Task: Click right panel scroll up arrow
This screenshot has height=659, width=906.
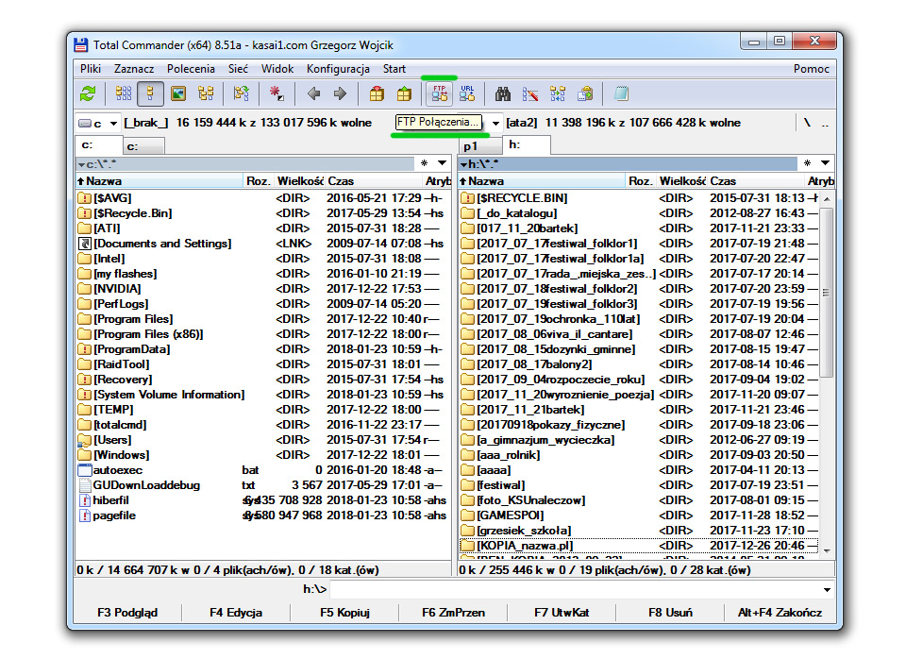Action: (x=827, y=198)
